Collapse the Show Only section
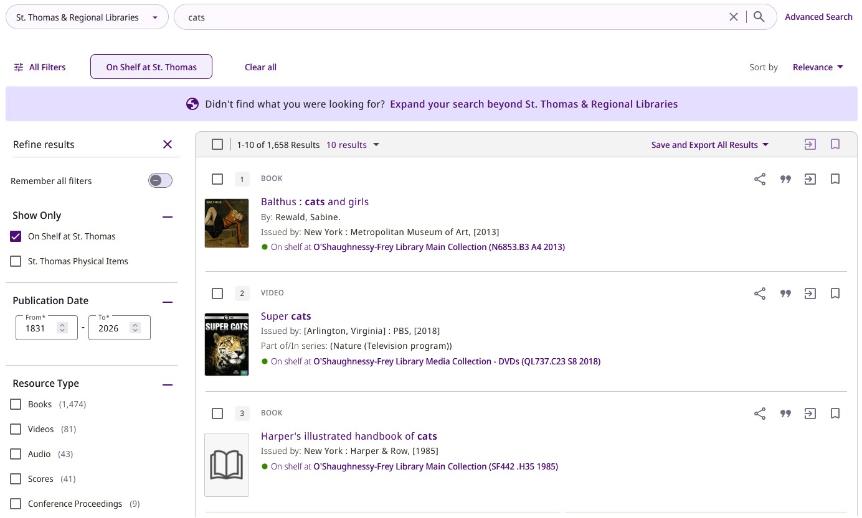This screenshot has height=518, width=862. pos(167,216)
